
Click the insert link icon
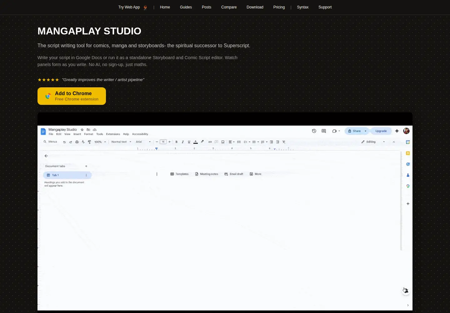(210, 142)
